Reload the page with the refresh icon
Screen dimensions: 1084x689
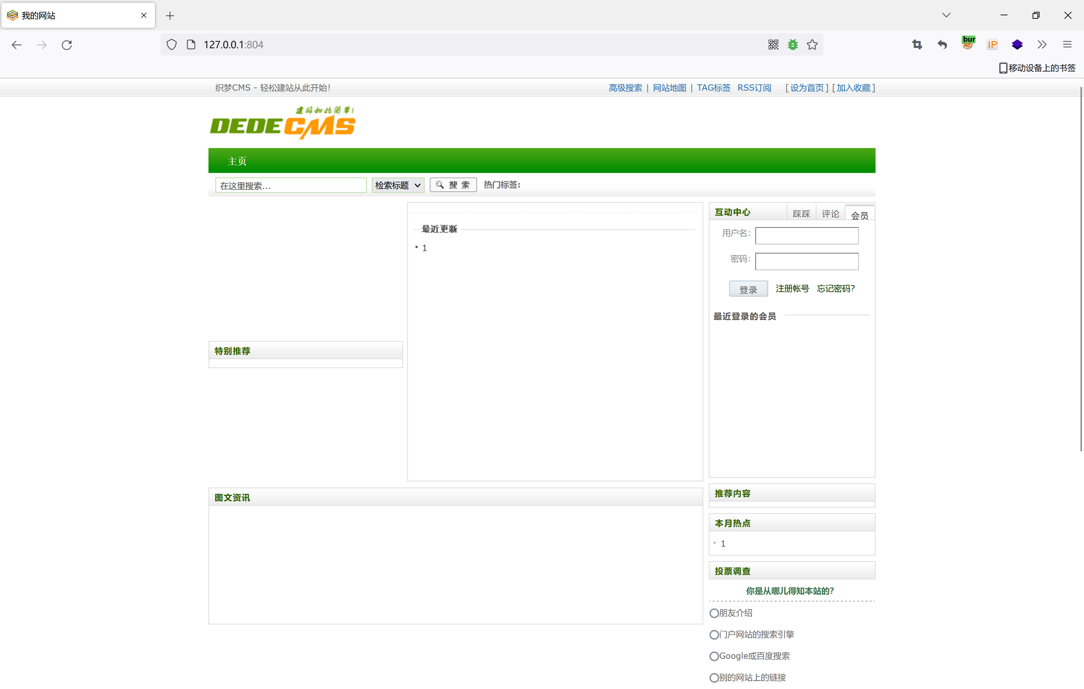click(67, 45)
